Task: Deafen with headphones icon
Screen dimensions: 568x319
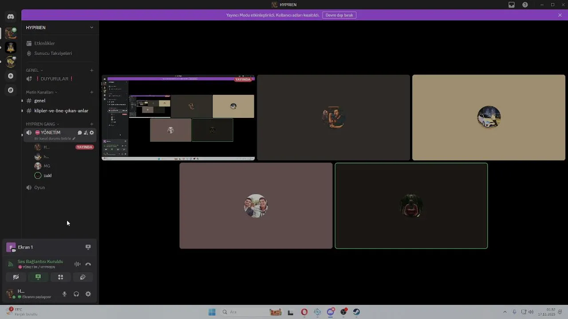Action: click(76, 294)
